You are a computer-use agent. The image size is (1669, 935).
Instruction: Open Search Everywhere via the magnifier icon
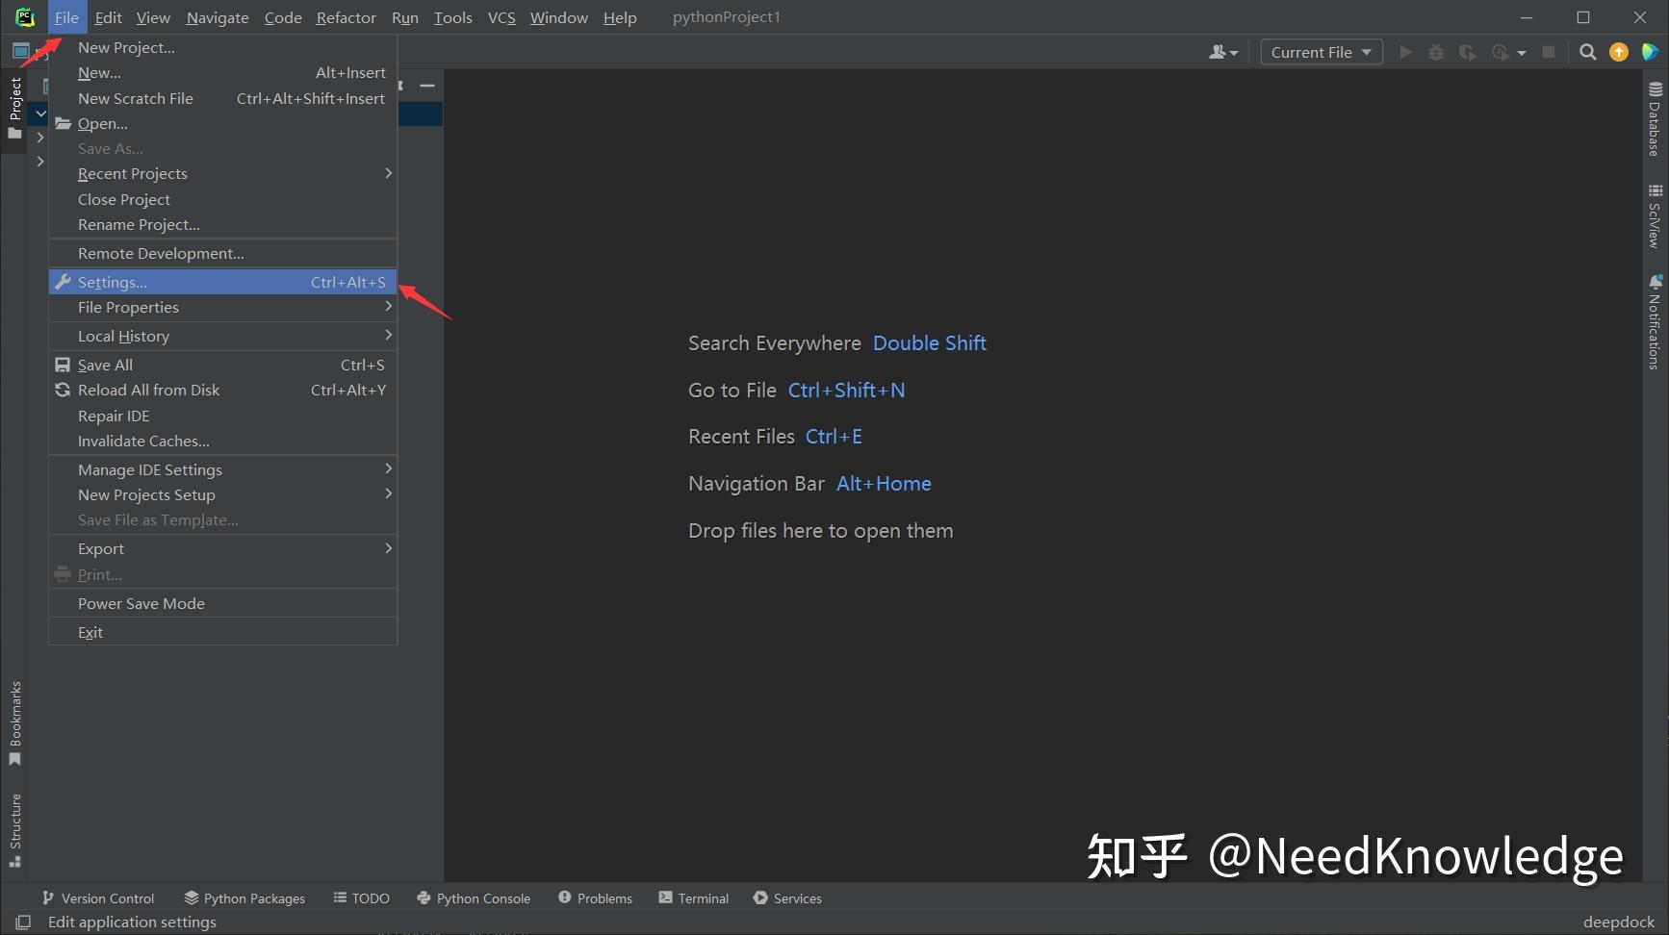point(1588,51)
